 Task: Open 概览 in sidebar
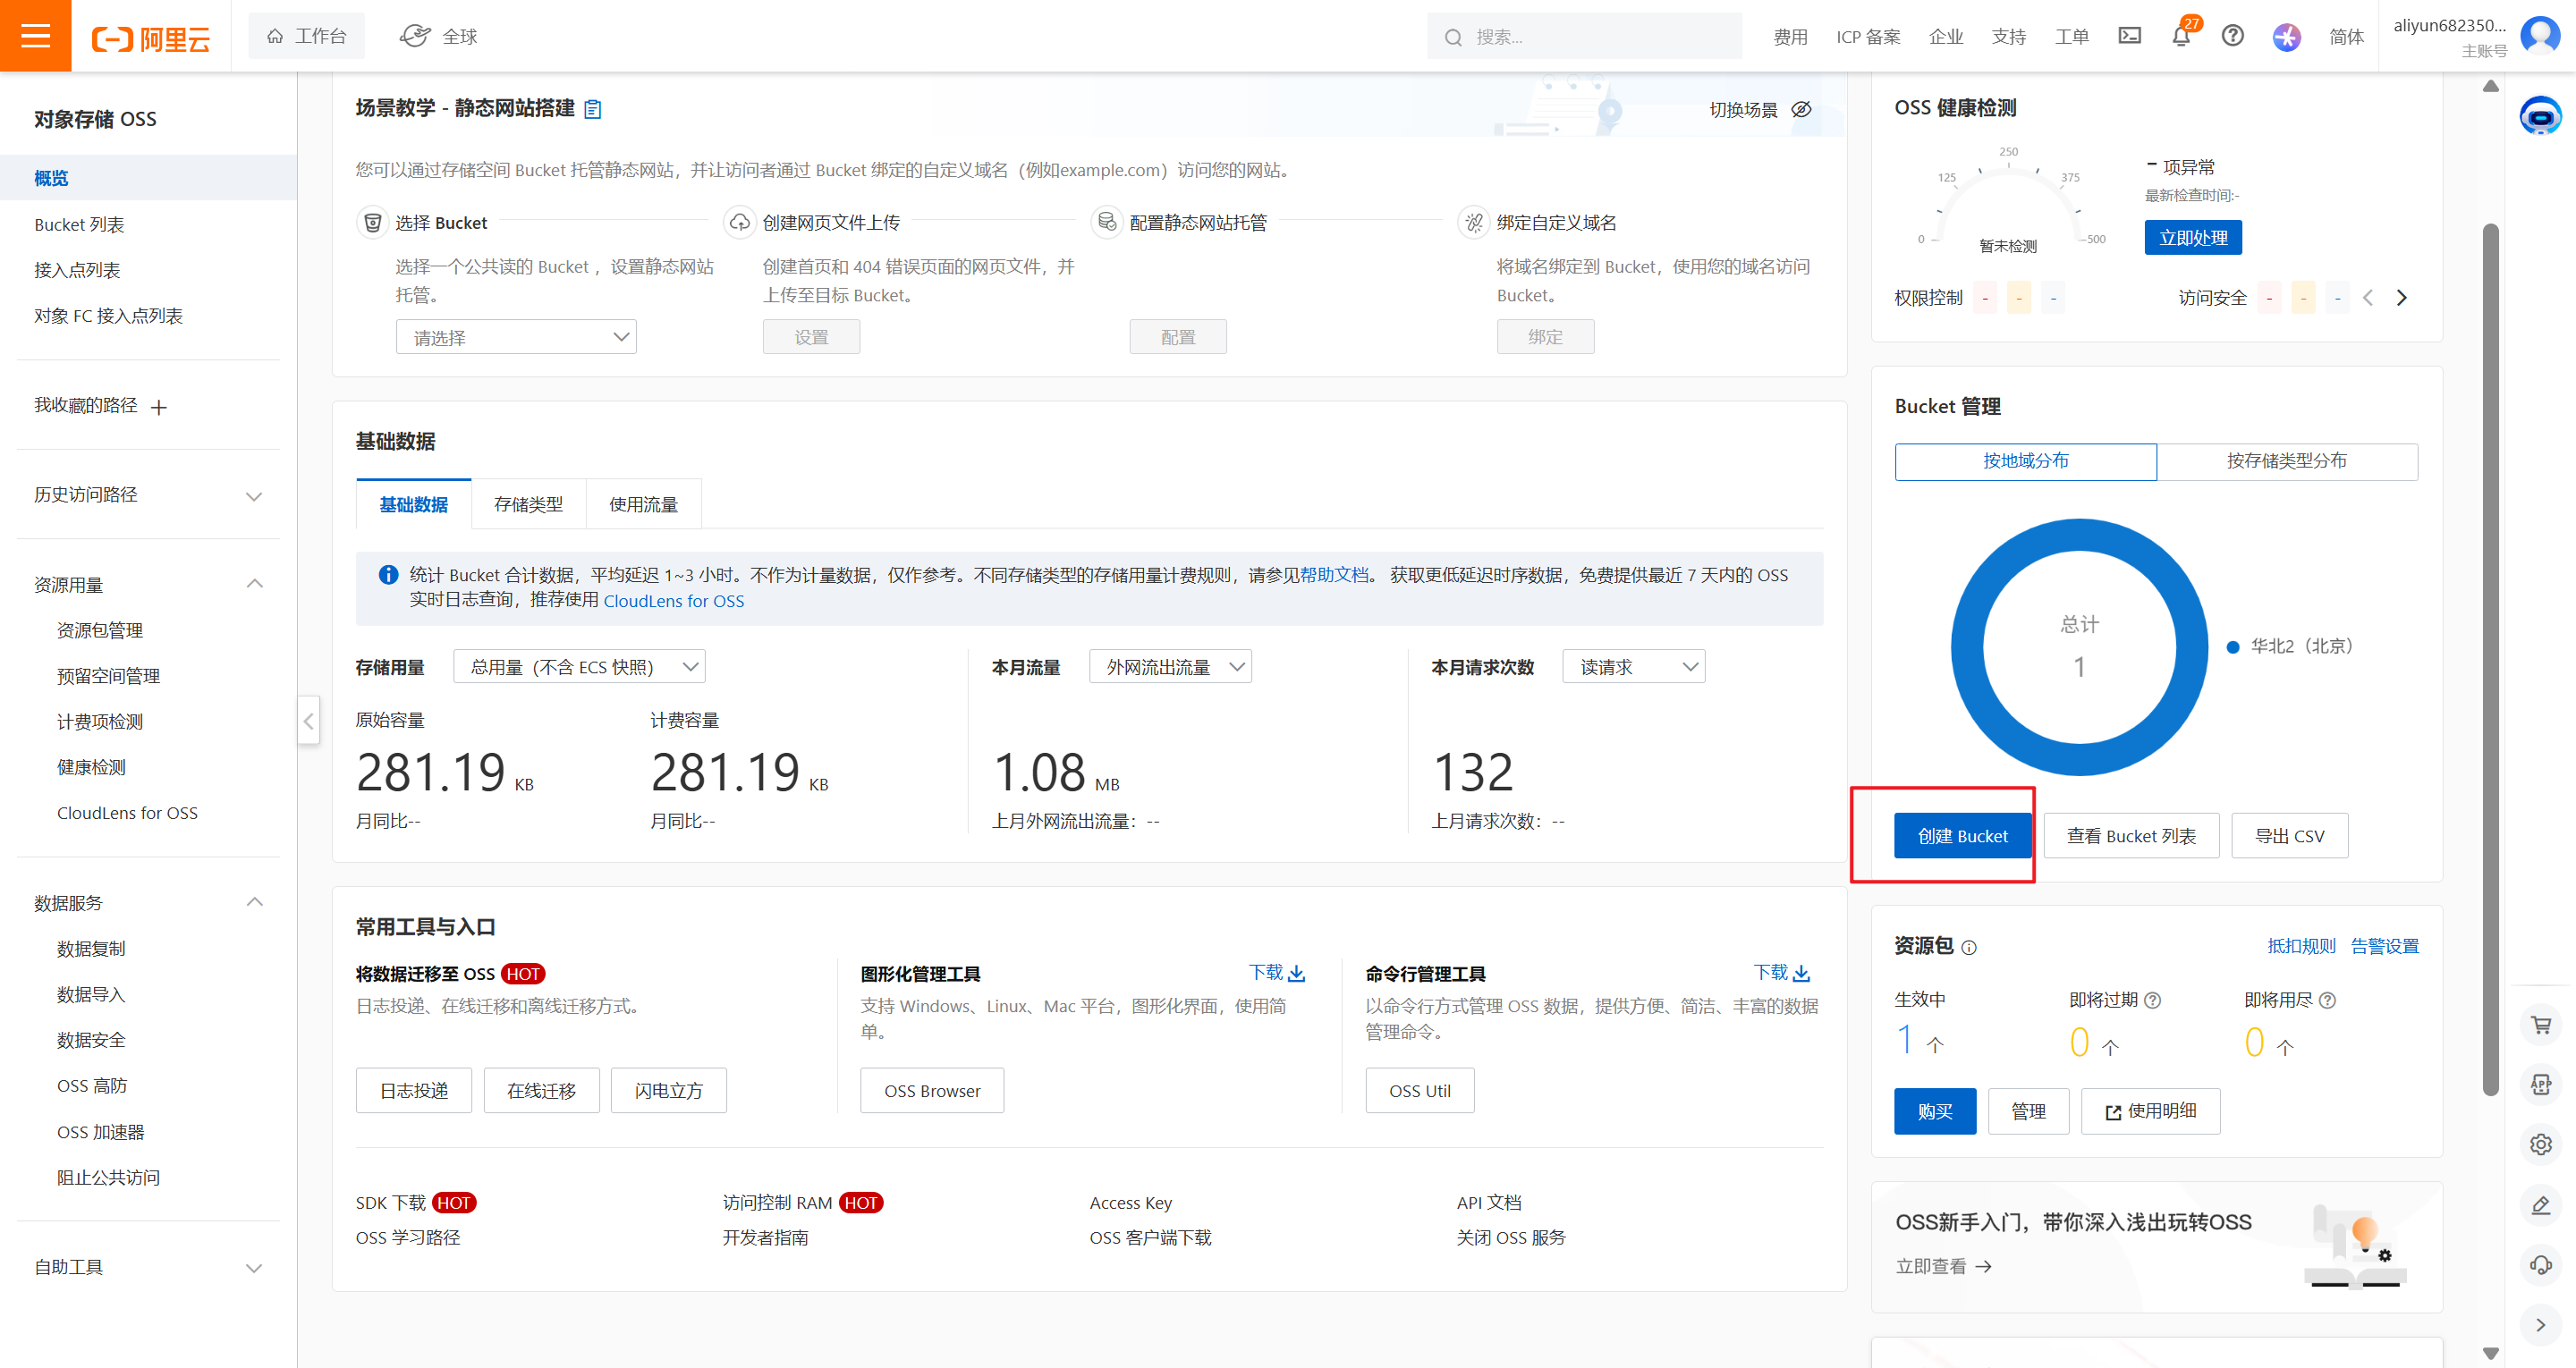coord(148,178)
